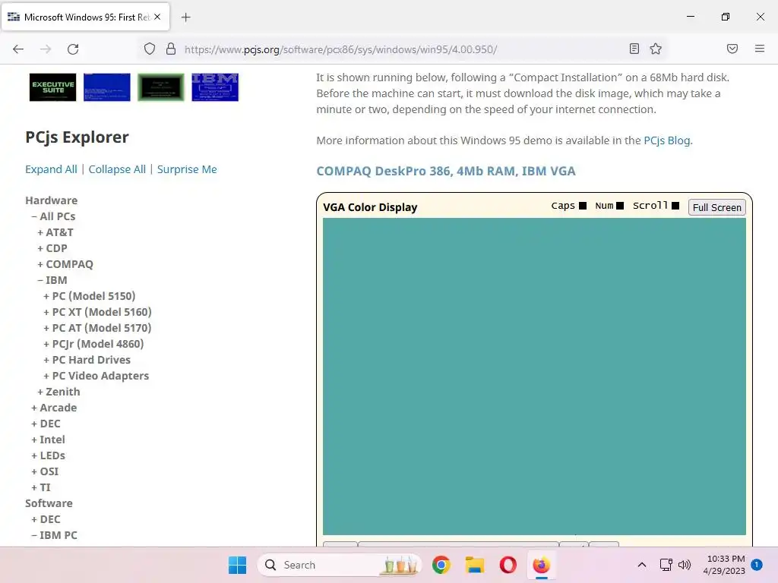Expand the TI tree node
Image resolution: width=778 pixels, height=583 pixels.
(41, 487)
